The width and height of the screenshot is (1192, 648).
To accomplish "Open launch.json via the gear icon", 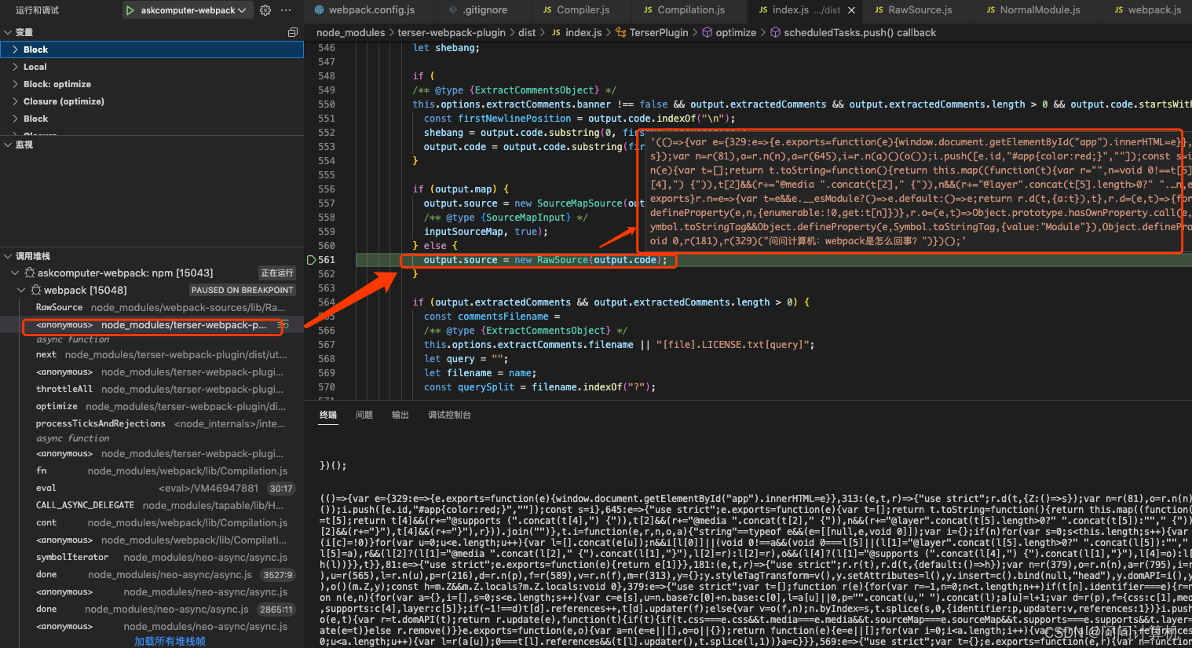I will point(265,10).
